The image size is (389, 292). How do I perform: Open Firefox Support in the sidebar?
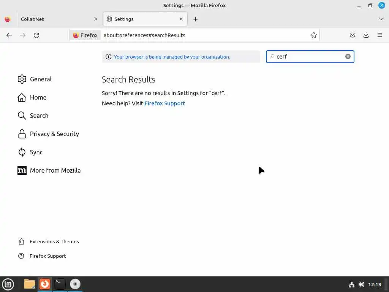point(42,256)
